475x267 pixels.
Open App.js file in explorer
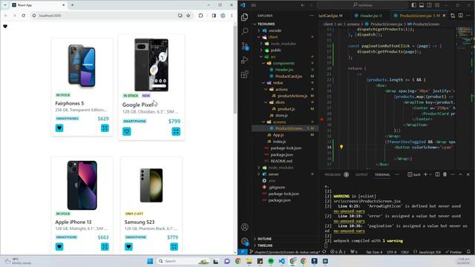coord(278,135)
